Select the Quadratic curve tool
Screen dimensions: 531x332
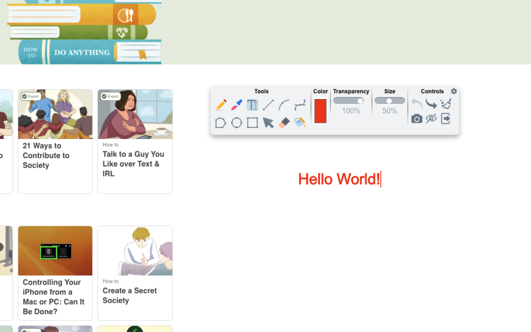[284, 105]
